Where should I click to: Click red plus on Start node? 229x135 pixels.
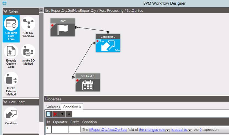[52, 25]
